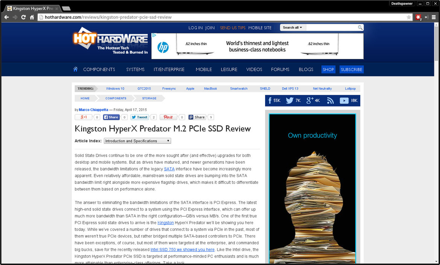Viewport: 440px width, 265px height.
Task: Open the Twitter 7K followers icon
Action: click(x=293, y=101)
